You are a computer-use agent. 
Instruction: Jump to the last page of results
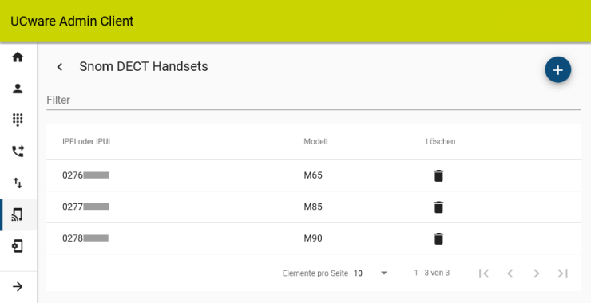pos(563,273)
